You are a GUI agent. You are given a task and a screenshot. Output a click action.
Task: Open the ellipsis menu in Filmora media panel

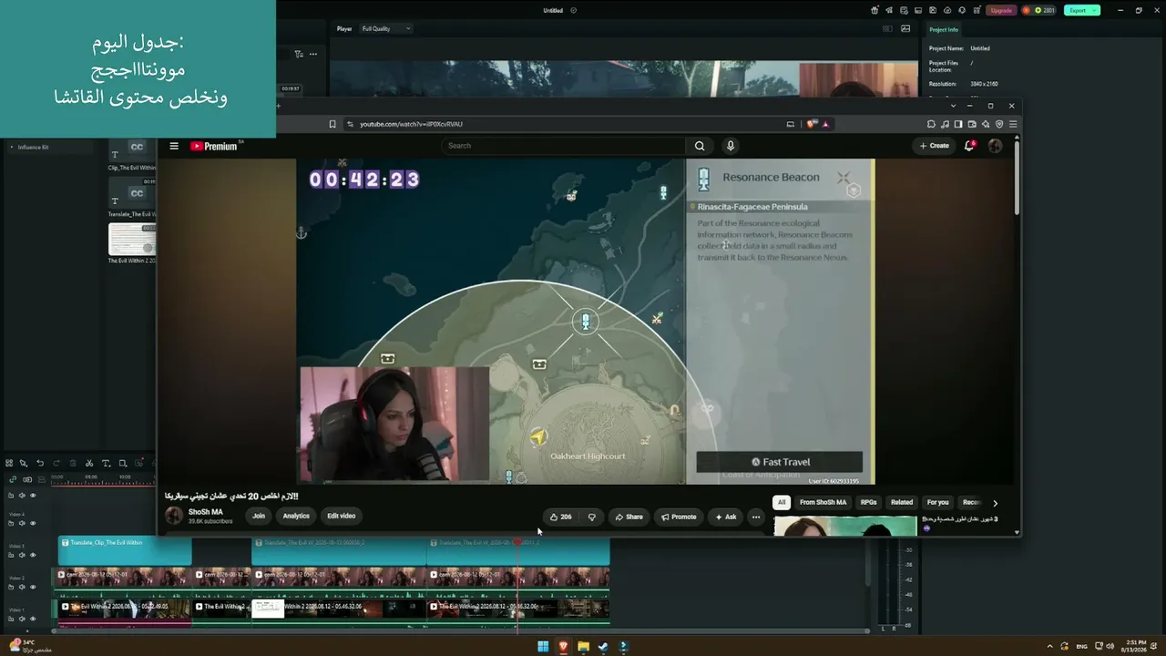click(313, 54)
